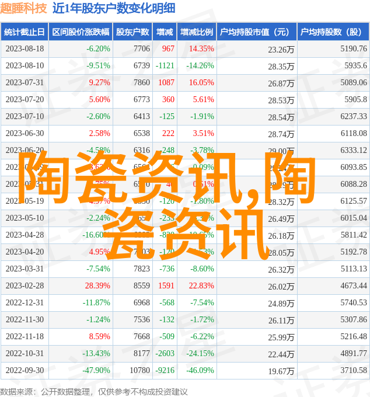Select the 2023-07-20 date cell
Image resolution: width=370 pixels, height=397 pixels.
[x=25, y=99]
